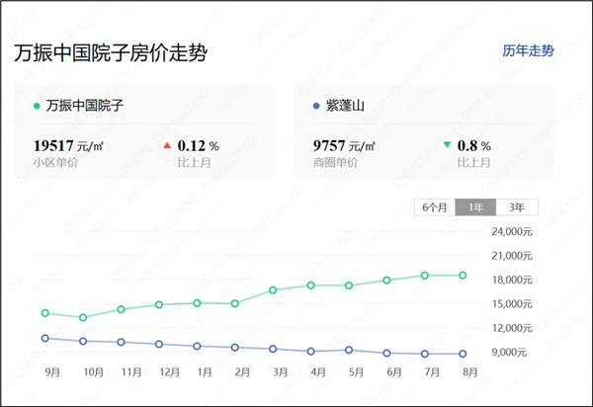The width and height of the screenshot is (593, 407).
Task: Open the 历年走势 link
Action: coord(528,50)
